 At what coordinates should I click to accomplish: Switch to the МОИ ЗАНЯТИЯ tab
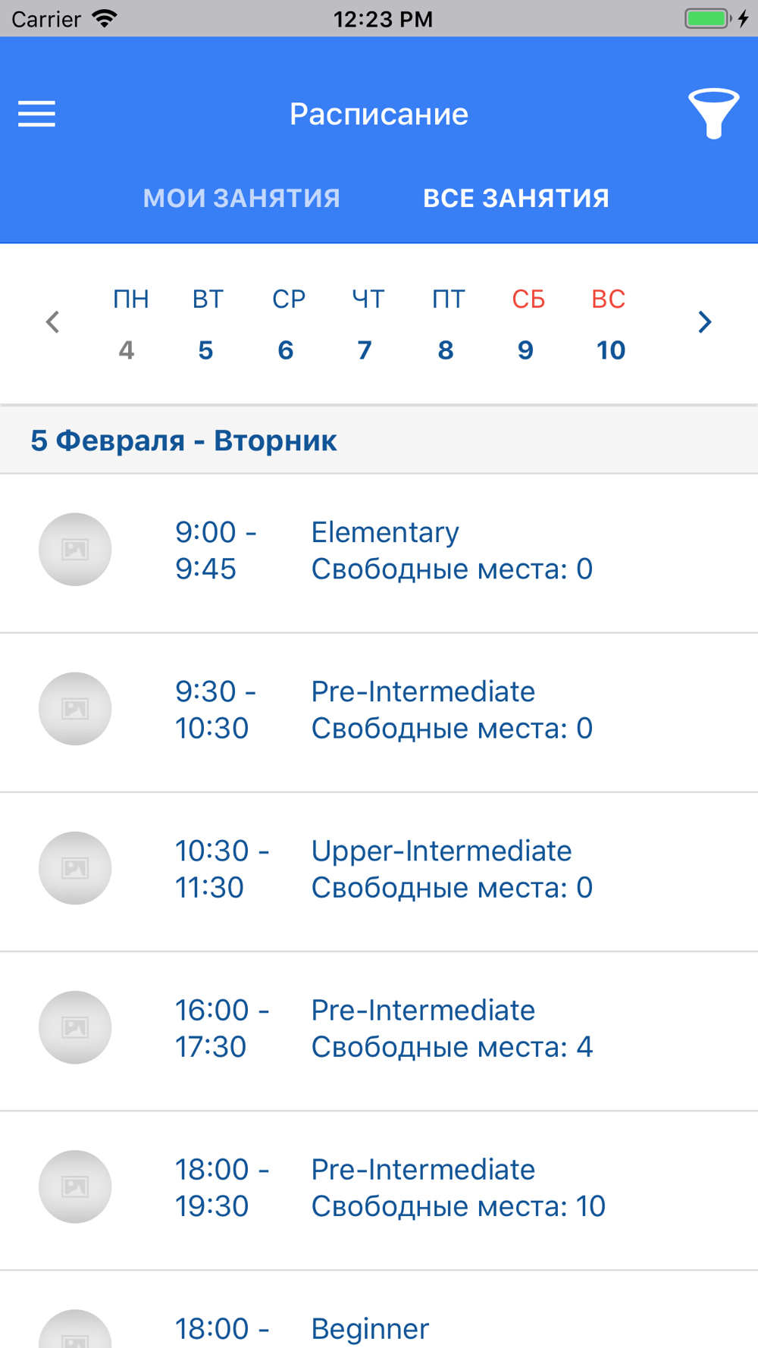tap(241, 199)
